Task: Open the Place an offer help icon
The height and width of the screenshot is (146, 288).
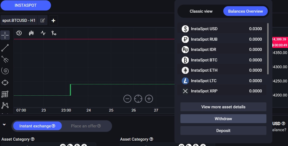Action: pyautogui.click(x=99, y=126)
